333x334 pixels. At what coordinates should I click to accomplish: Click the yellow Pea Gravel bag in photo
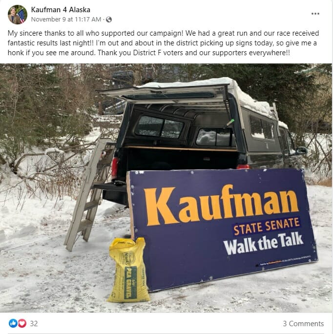pyautogui.click(x=128, y=270)
